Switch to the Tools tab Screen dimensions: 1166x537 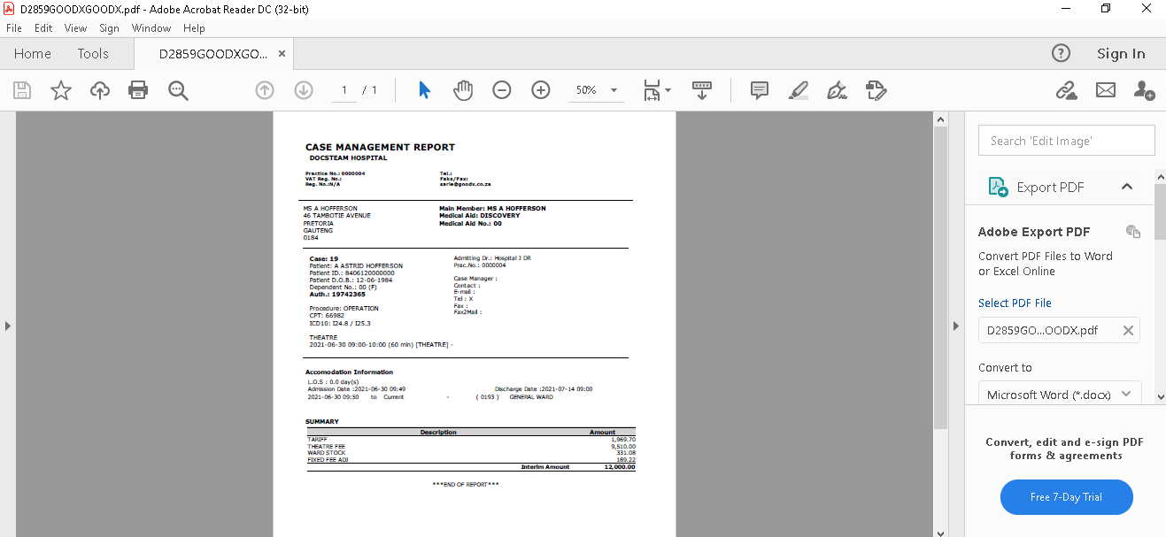coord(93,54)
